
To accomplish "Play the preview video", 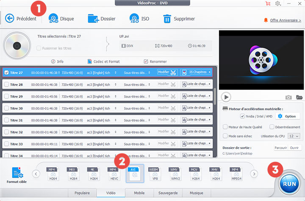I will [x=226, y=97].
